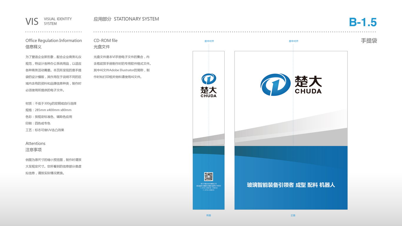Click the '手提袋' title at right
The width and height of the screenshot is (402, 226).
(369, 41)
